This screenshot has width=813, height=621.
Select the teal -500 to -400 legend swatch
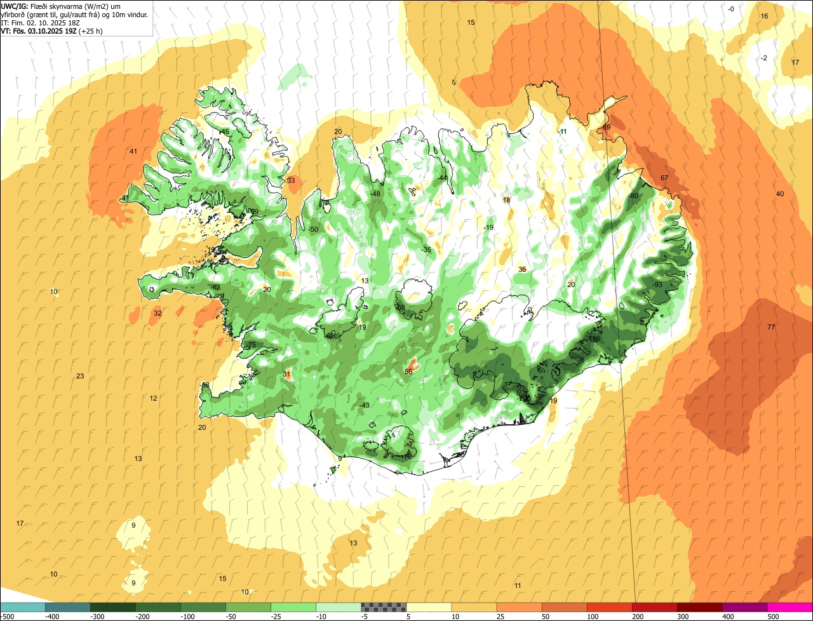(22, 608)
